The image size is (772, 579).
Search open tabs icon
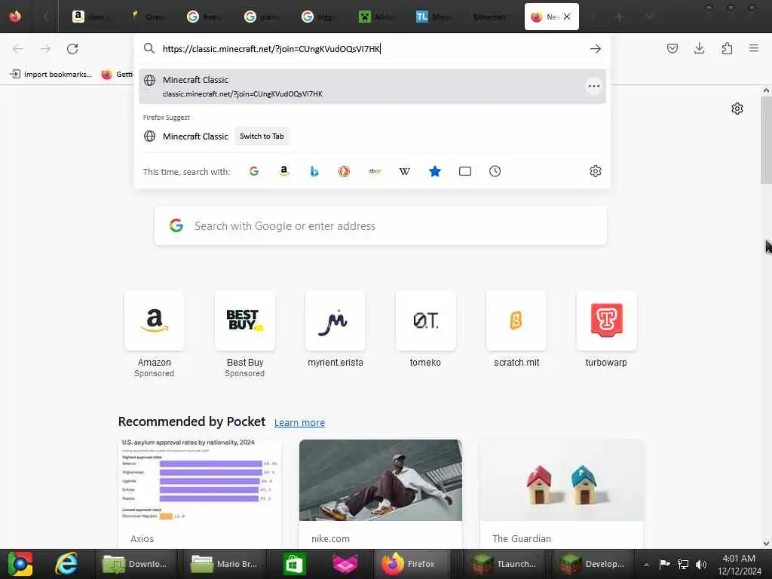click(x=464, y=171)
